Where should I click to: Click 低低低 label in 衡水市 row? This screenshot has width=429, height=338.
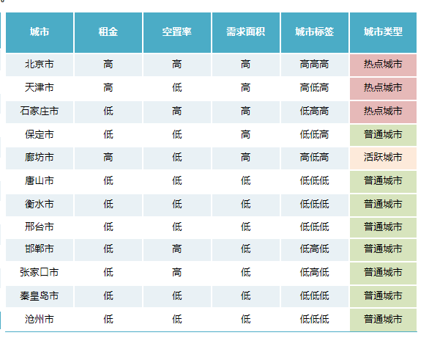(x=315, y=205)
